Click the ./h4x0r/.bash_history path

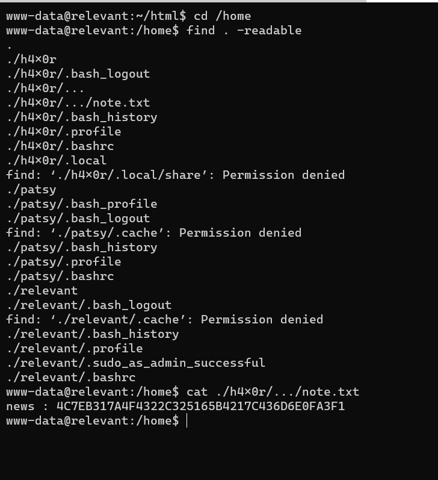click(x=82, y=117)
